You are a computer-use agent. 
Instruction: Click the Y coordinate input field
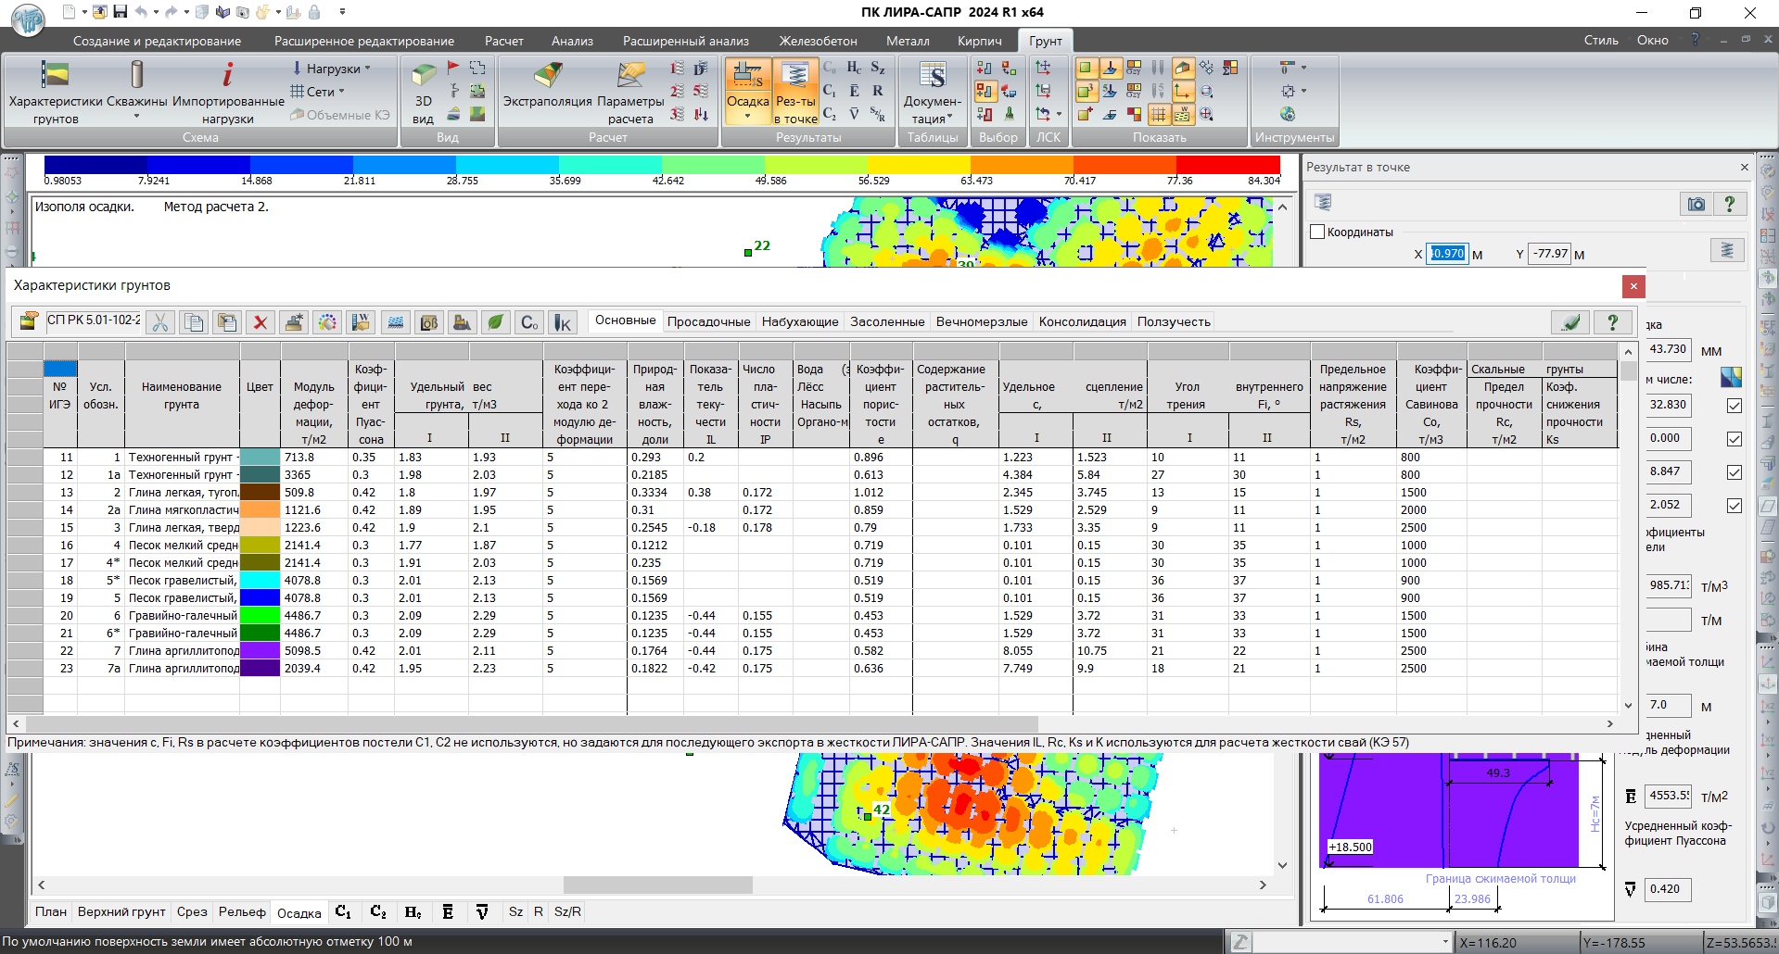pos(1549,254)
